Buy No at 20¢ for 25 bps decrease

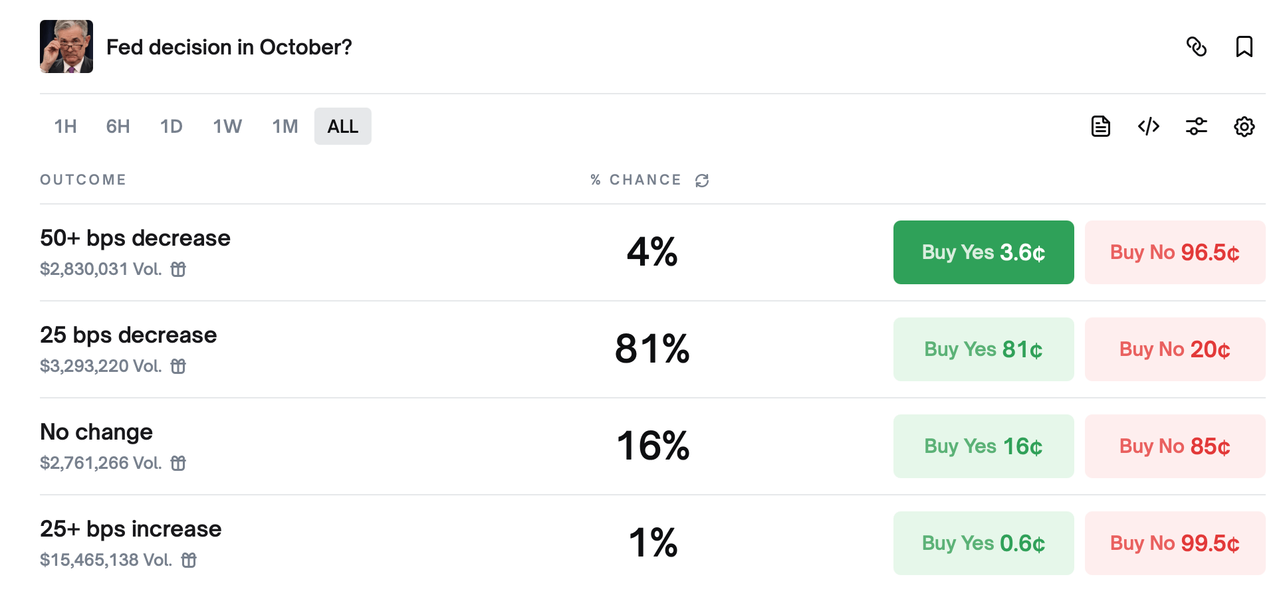coord(1175,349)
